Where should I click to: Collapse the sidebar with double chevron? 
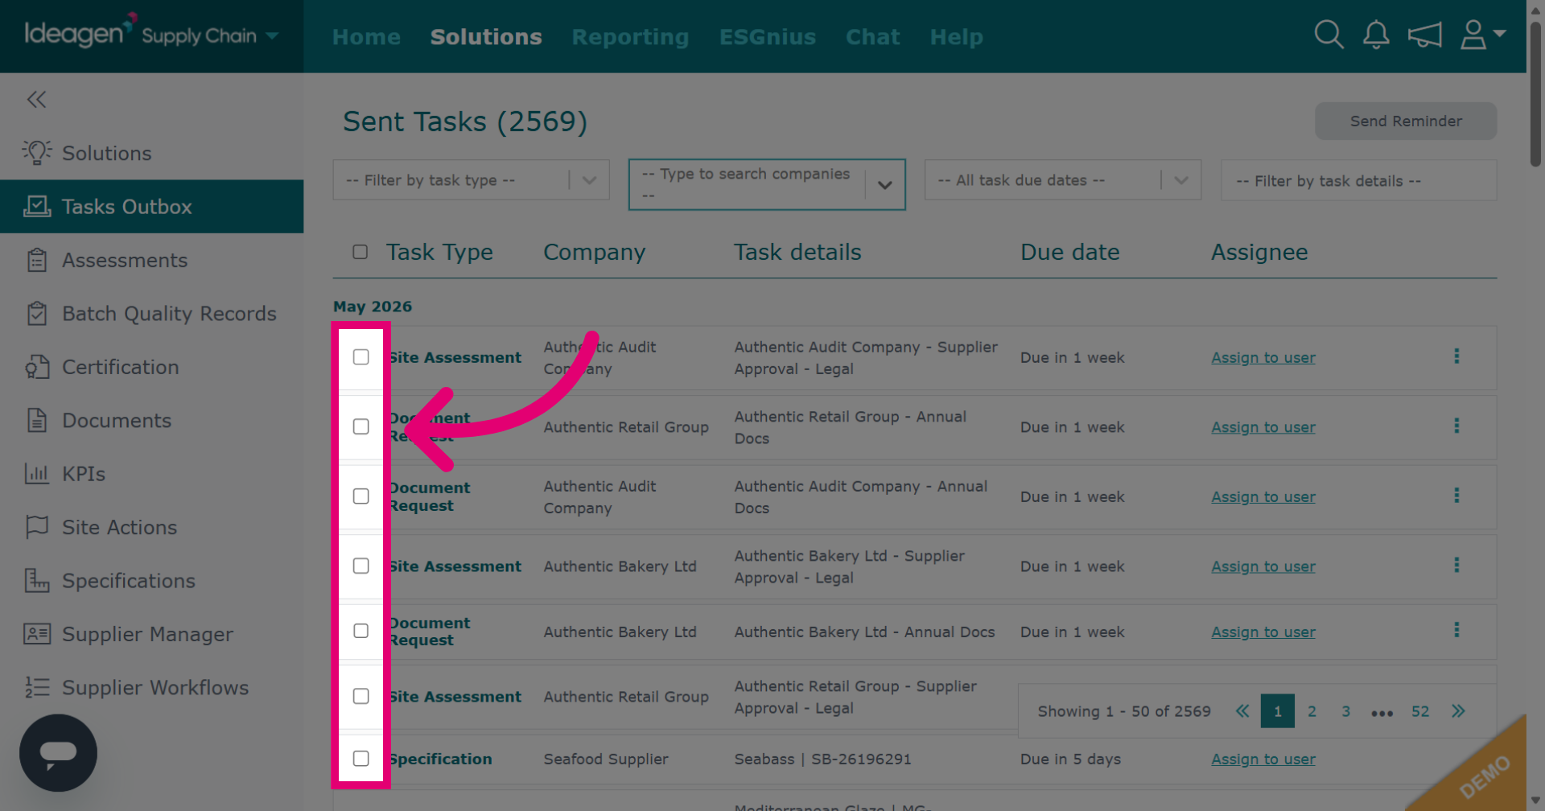[36, 99]
